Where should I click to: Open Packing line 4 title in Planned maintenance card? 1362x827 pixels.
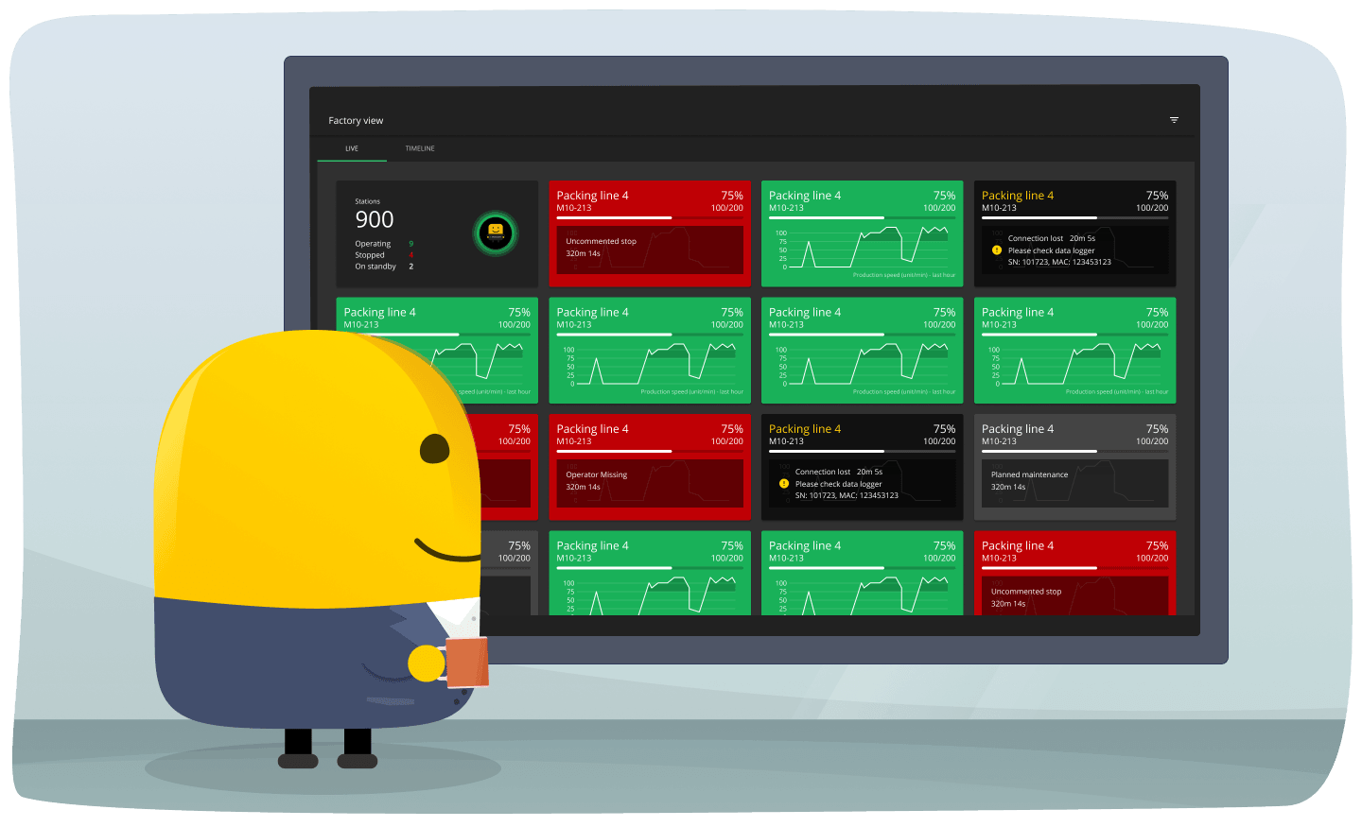pos(1018,429)
